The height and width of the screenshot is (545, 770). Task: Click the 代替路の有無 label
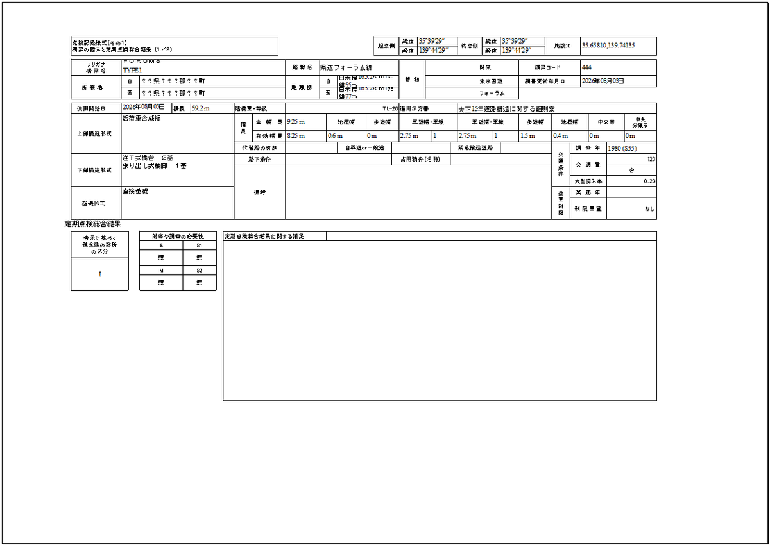pos(260,147)
